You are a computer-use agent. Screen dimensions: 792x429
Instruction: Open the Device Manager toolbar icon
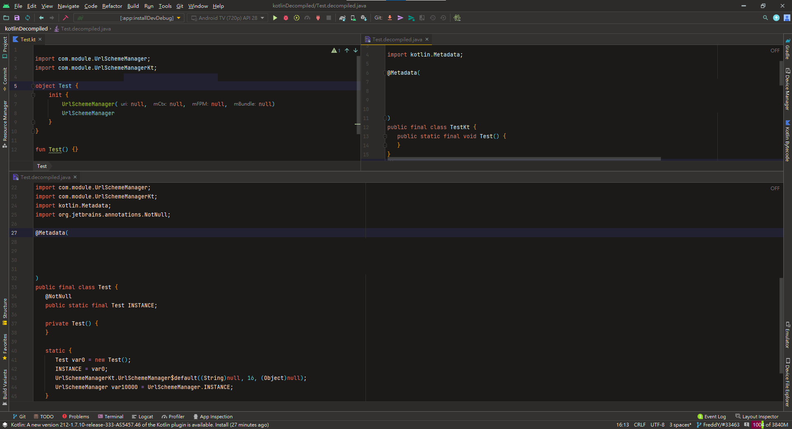[353, 18]
